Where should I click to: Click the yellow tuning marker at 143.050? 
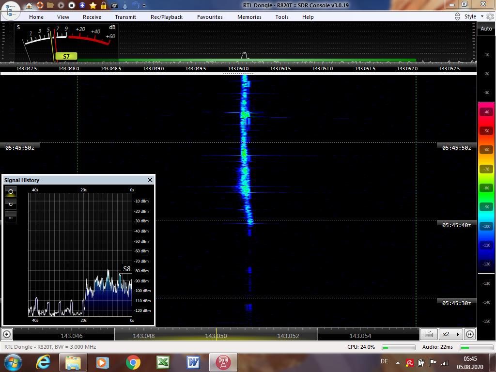click(217, 334)
